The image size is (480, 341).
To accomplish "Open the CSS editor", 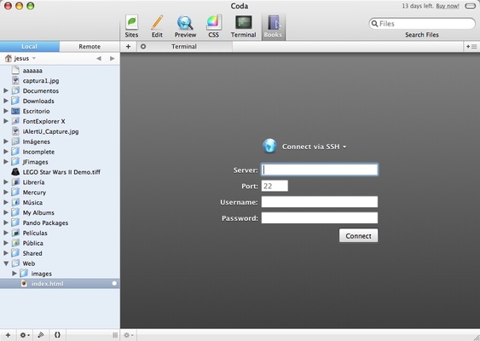I will (x=214, y=26).
